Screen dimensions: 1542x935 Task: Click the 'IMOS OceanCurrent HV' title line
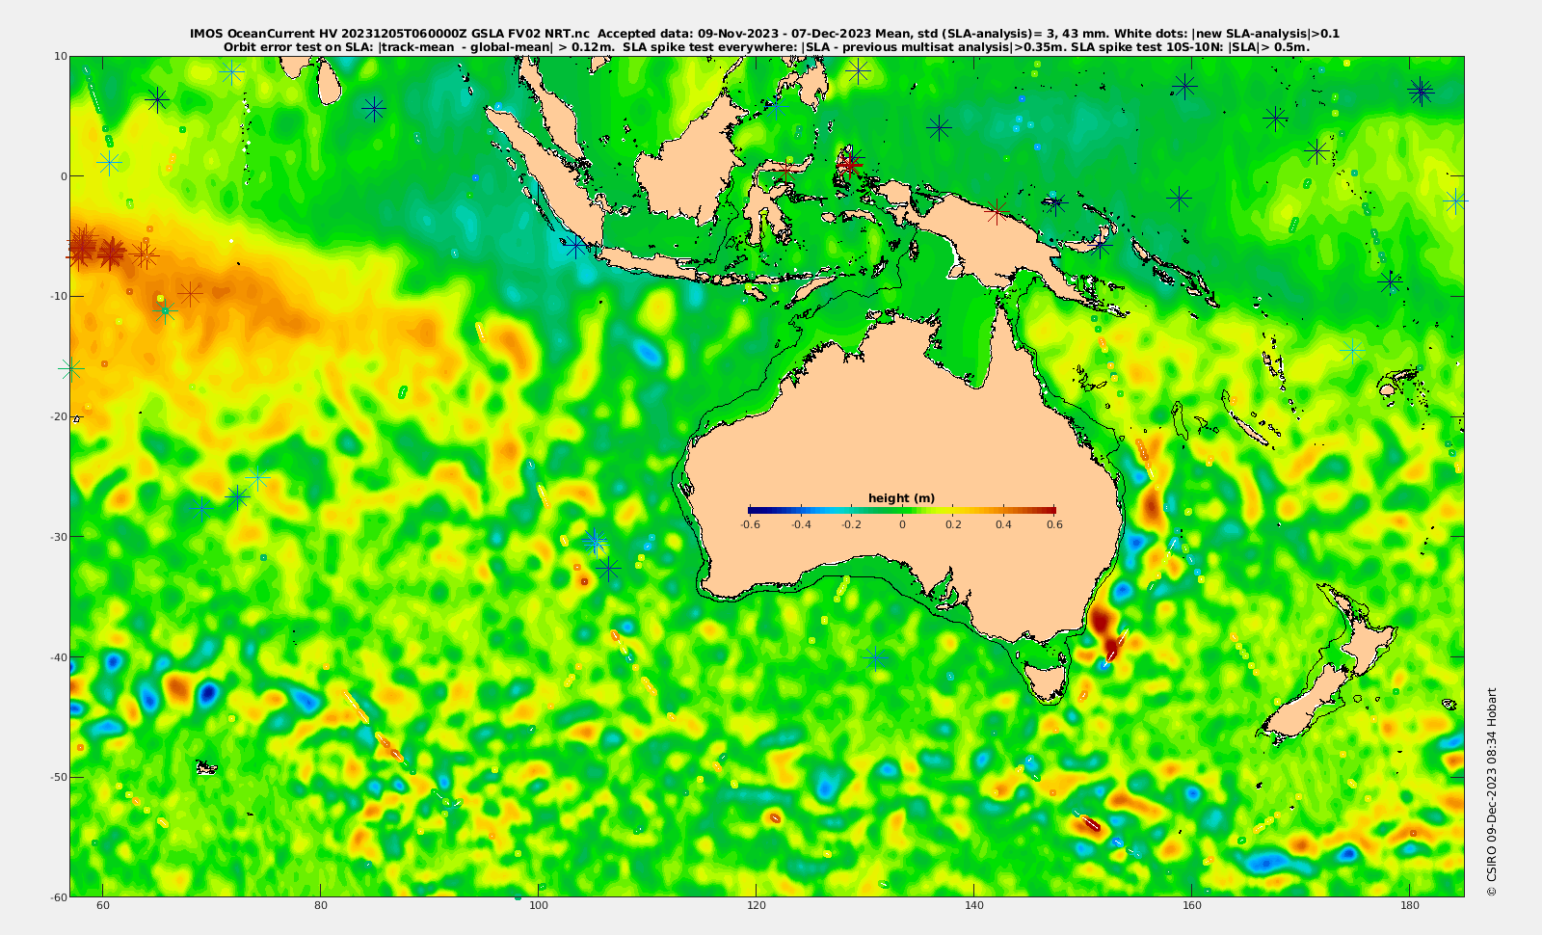point(764,34)
